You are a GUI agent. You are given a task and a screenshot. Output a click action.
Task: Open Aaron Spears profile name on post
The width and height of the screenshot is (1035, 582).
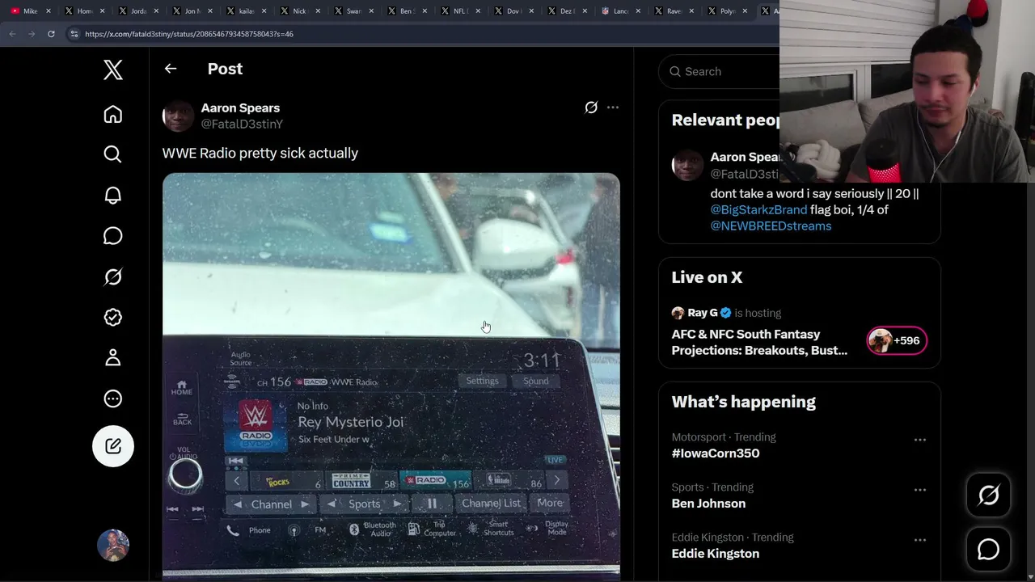[240, 108]
